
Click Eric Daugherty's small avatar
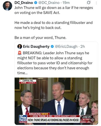[20, 46]
